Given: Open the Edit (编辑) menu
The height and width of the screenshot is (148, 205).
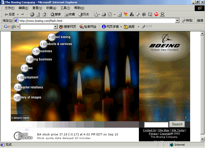Looking at the screenshot, I should (x=23, y=8).
